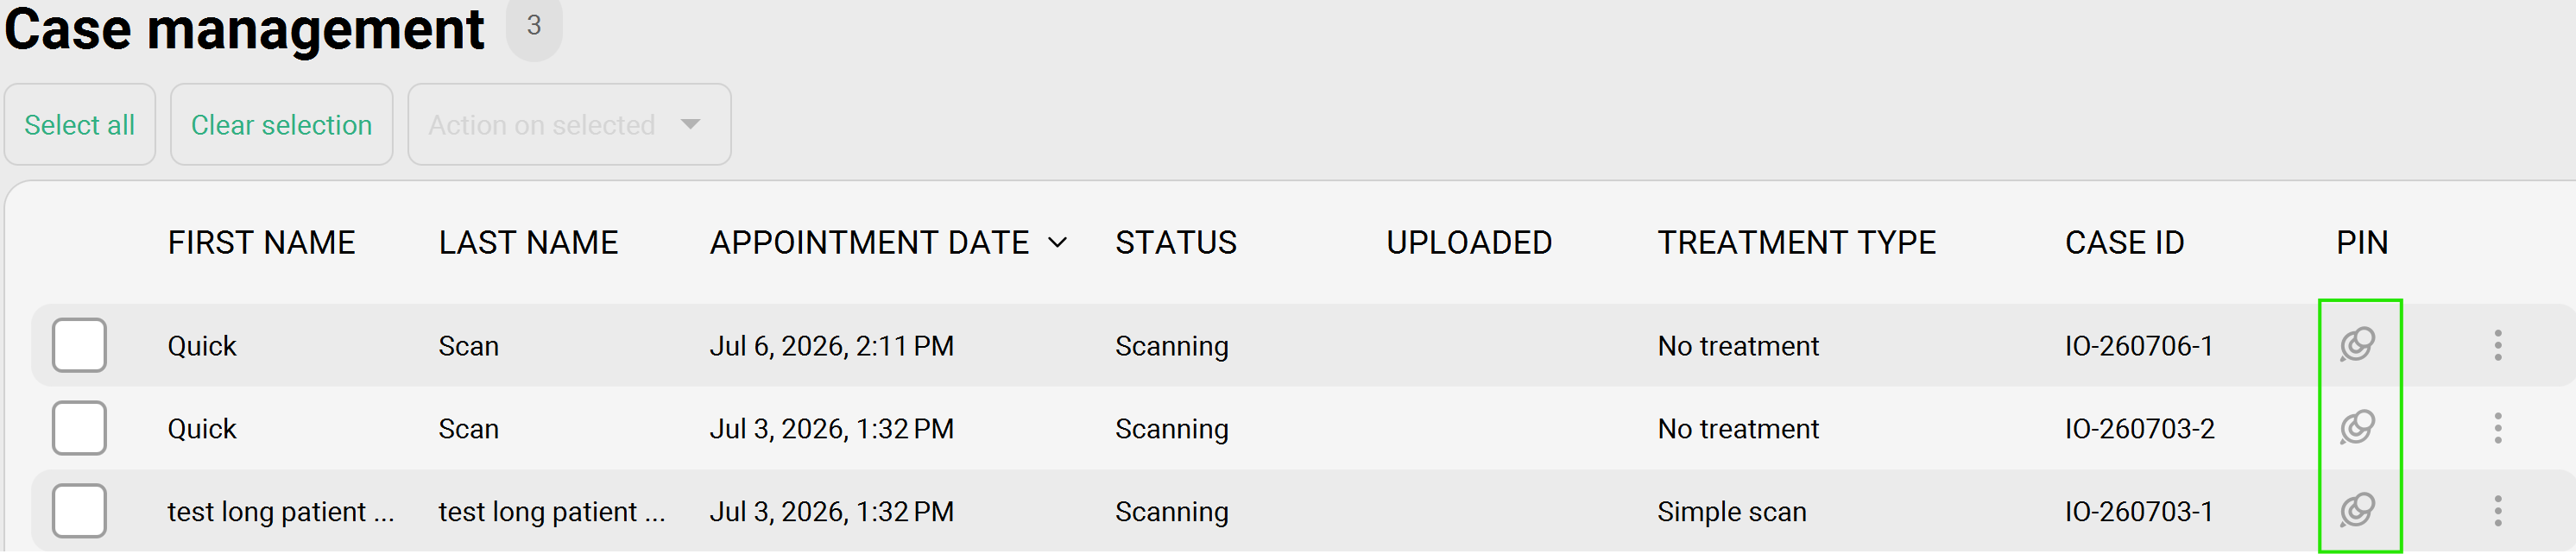
Task: Sort by the Case ID column header
Action: (2124, 243)
